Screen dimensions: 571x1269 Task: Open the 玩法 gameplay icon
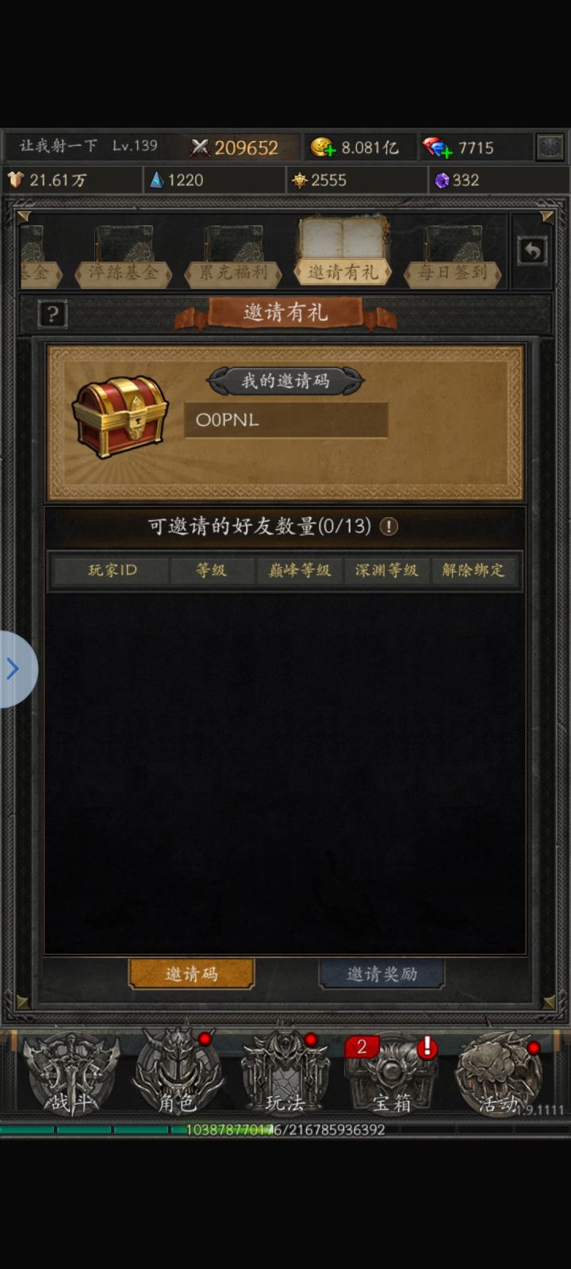point(285,1073)
